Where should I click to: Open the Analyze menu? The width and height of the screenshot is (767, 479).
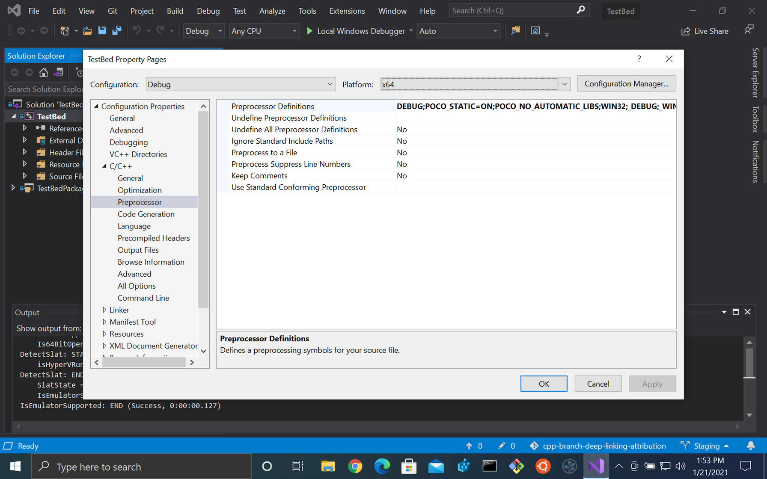click(272, 11)
